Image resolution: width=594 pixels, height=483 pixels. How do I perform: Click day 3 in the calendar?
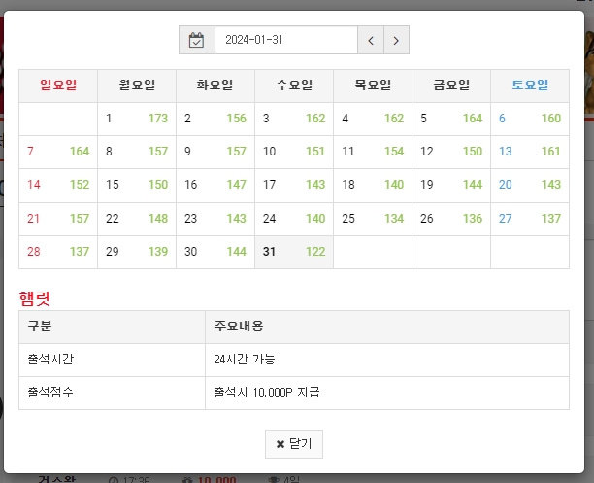coord(294,119)
